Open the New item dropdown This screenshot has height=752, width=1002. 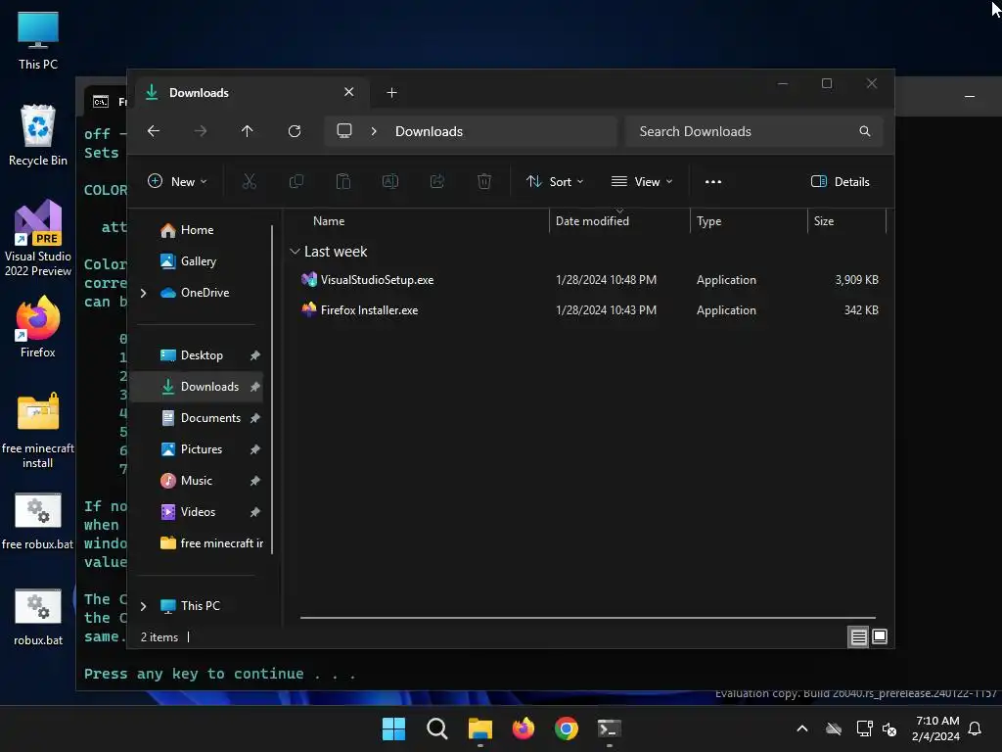pyautogui.click(x=177, y=181)
